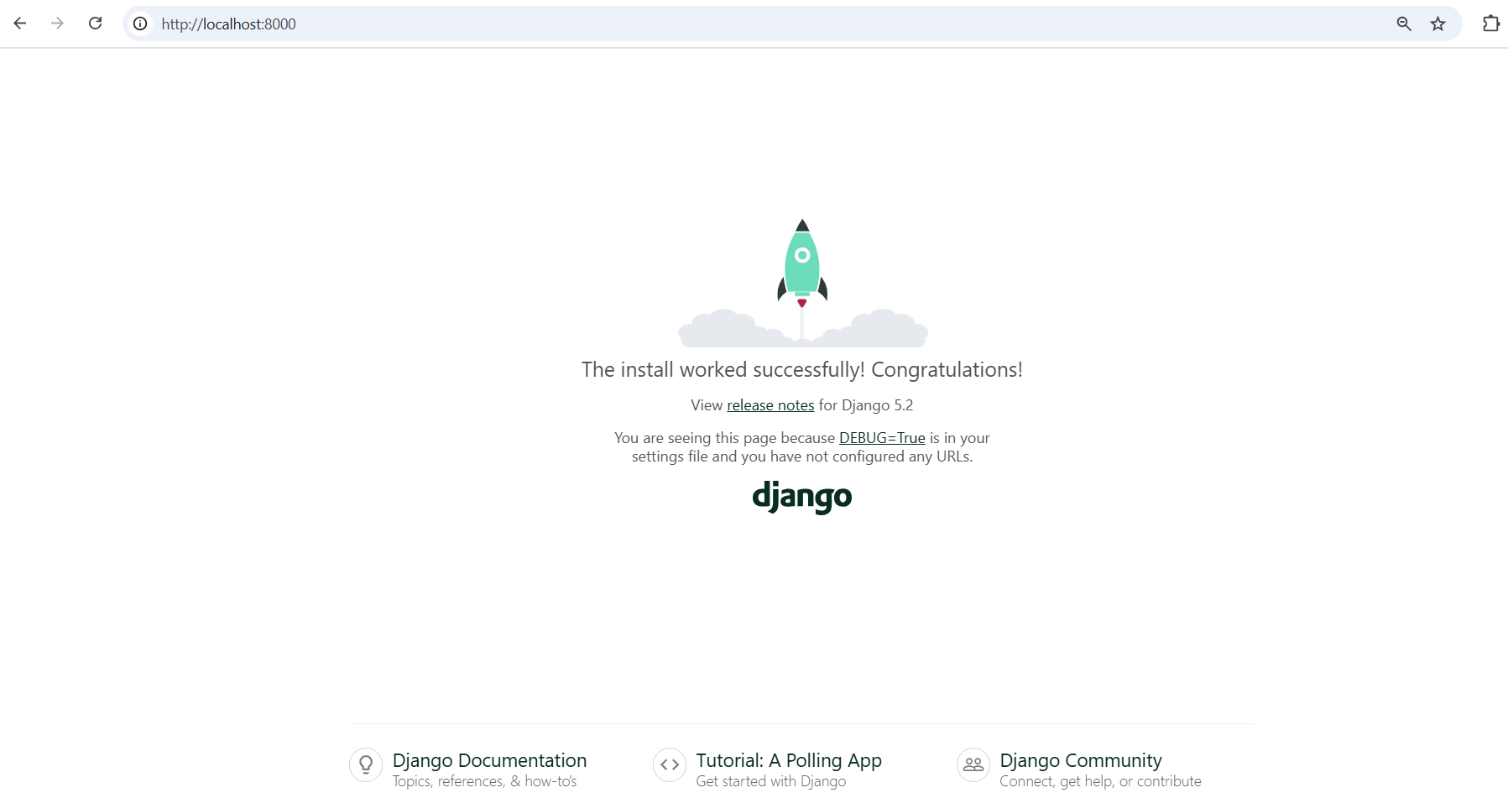
Task: Click the code brackets Tutorial icon
Action: click(x=670, y=764)
